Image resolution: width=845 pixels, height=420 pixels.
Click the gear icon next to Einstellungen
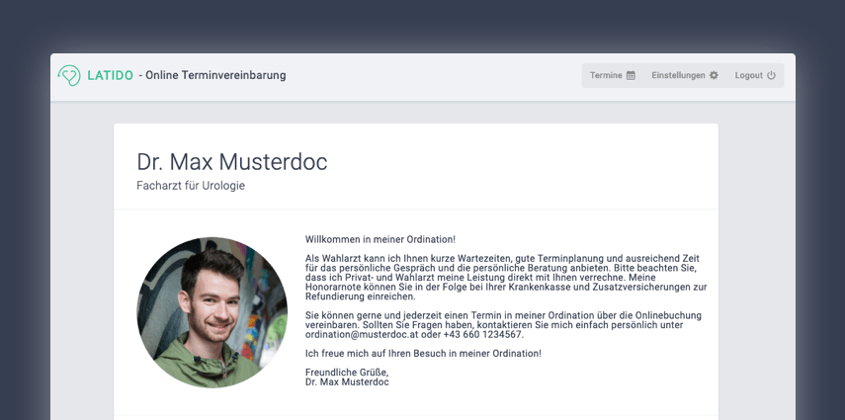pos(714,75)
